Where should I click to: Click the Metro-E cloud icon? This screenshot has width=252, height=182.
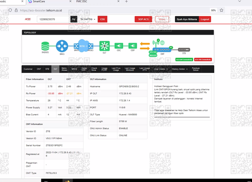(83, 46)
